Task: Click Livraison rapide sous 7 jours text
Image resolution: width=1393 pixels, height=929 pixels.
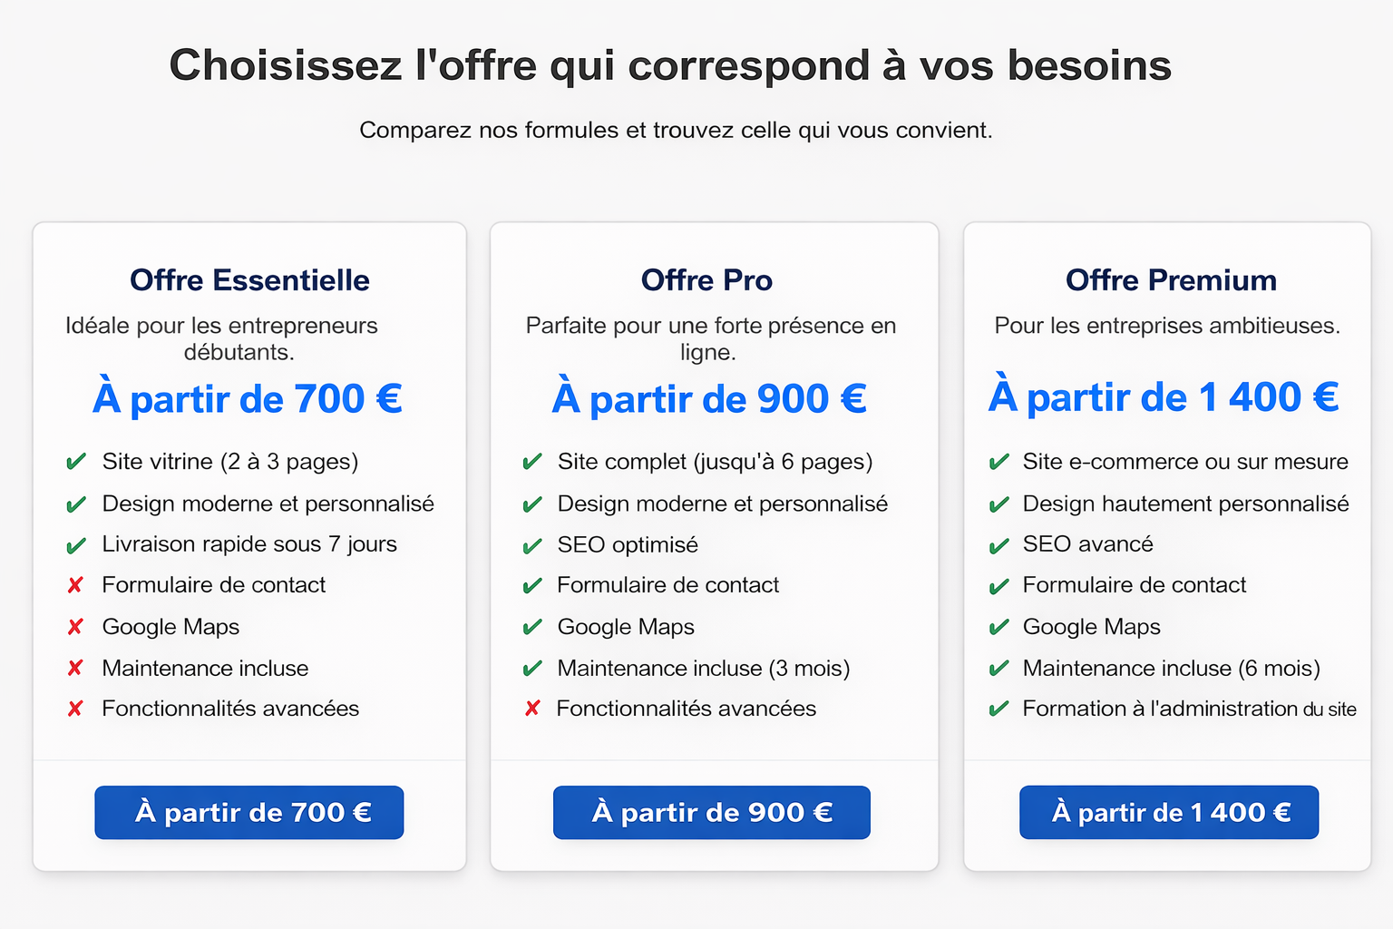Action: pos(249,544)
